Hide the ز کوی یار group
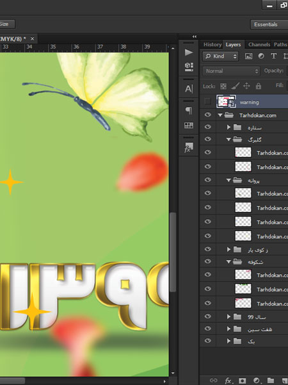 click(x=207, y=249)
